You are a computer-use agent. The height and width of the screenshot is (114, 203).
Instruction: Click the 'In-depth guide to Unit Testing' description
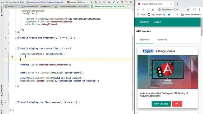point(164,94)
